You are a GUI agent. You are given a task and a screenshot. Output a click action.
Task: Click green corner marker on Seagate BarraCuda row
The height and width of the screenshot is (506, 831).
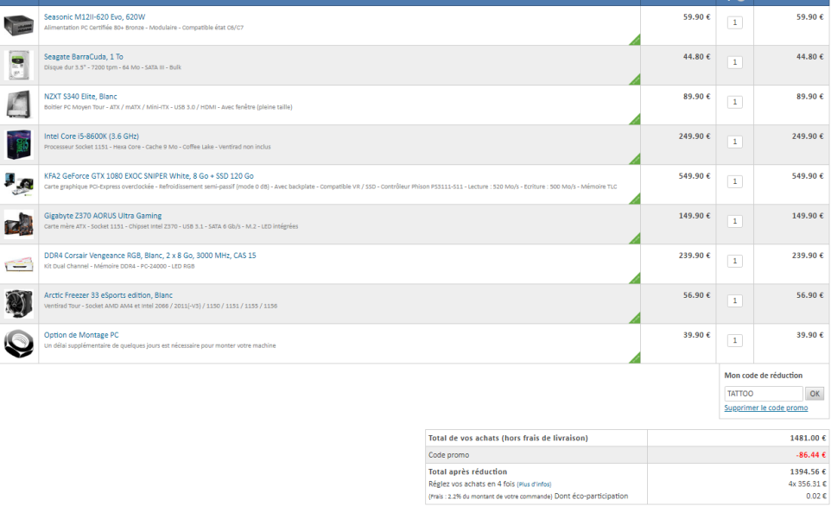coord(636,80)
